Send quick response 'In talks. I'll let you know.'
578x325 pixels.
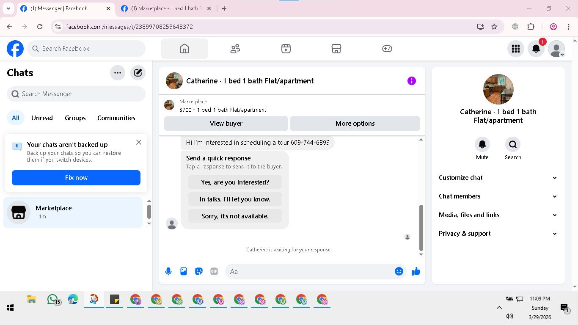tap(235, 199)
